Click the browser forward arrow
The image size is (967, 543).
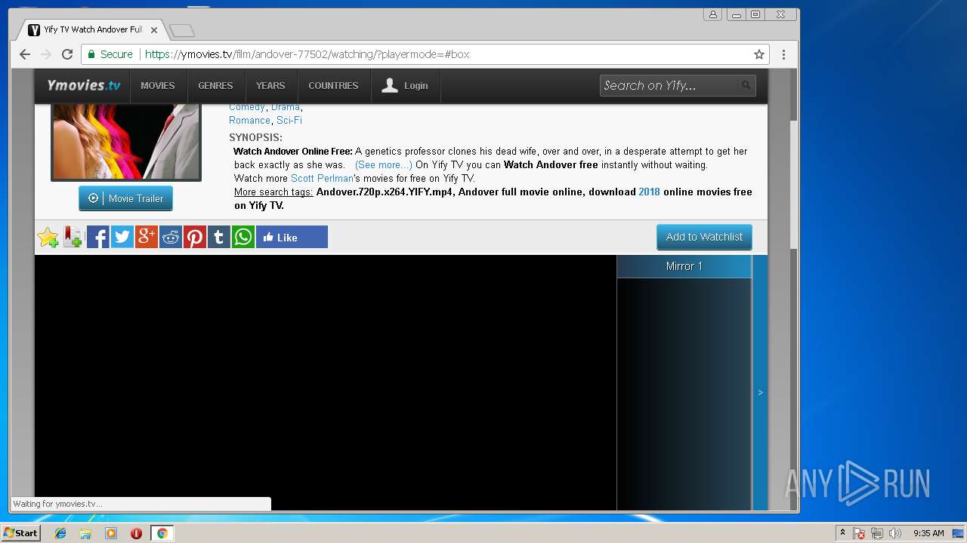46,54
